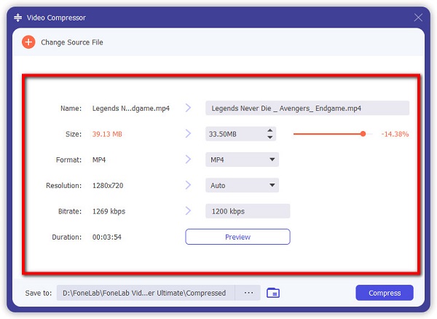Screen dimensions: 437x319
Task: Click the Preview button
Action: [x=237, y=237]
